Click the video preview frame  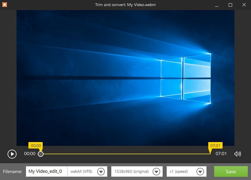coord(126,78)
